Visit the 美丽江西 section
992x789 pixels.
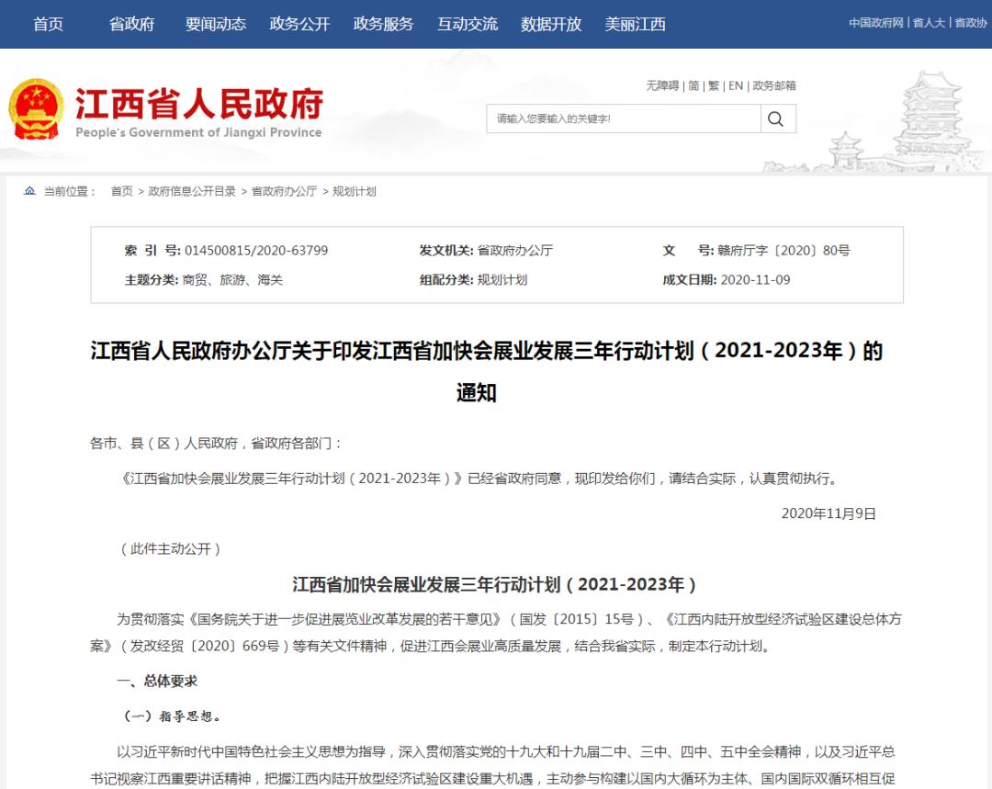(x=635, y=24)
